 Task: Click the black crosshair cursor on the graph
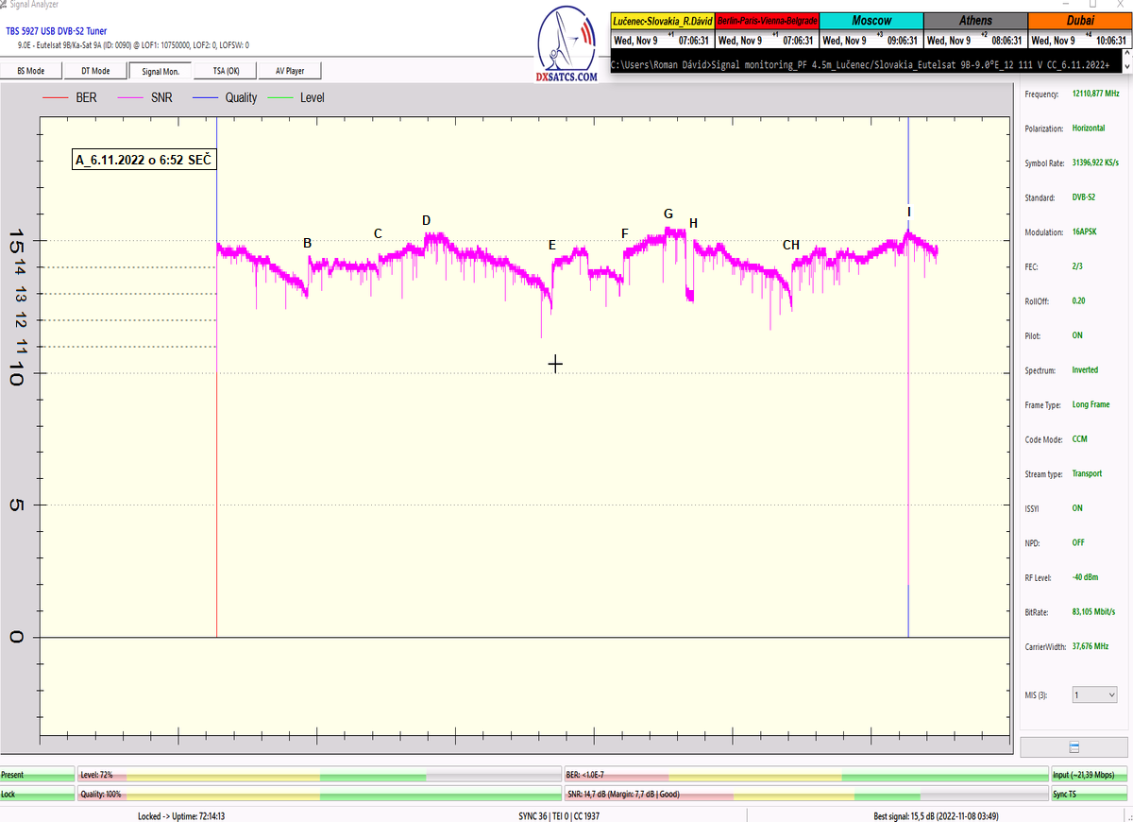tap(555, 364)
